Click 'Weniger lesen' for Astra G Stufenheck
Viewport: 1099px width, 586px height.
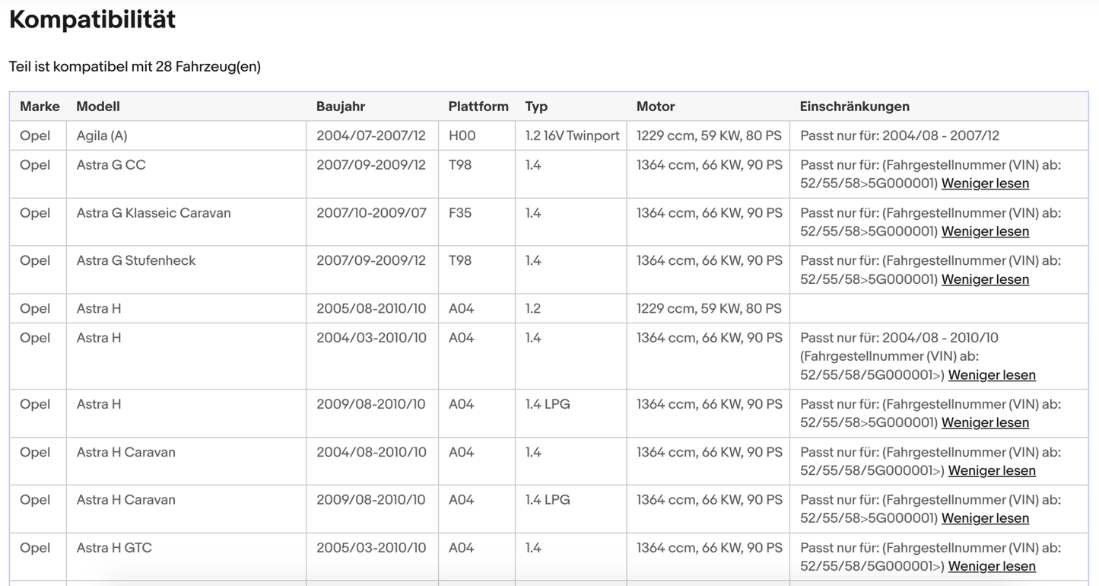[985, 279]
